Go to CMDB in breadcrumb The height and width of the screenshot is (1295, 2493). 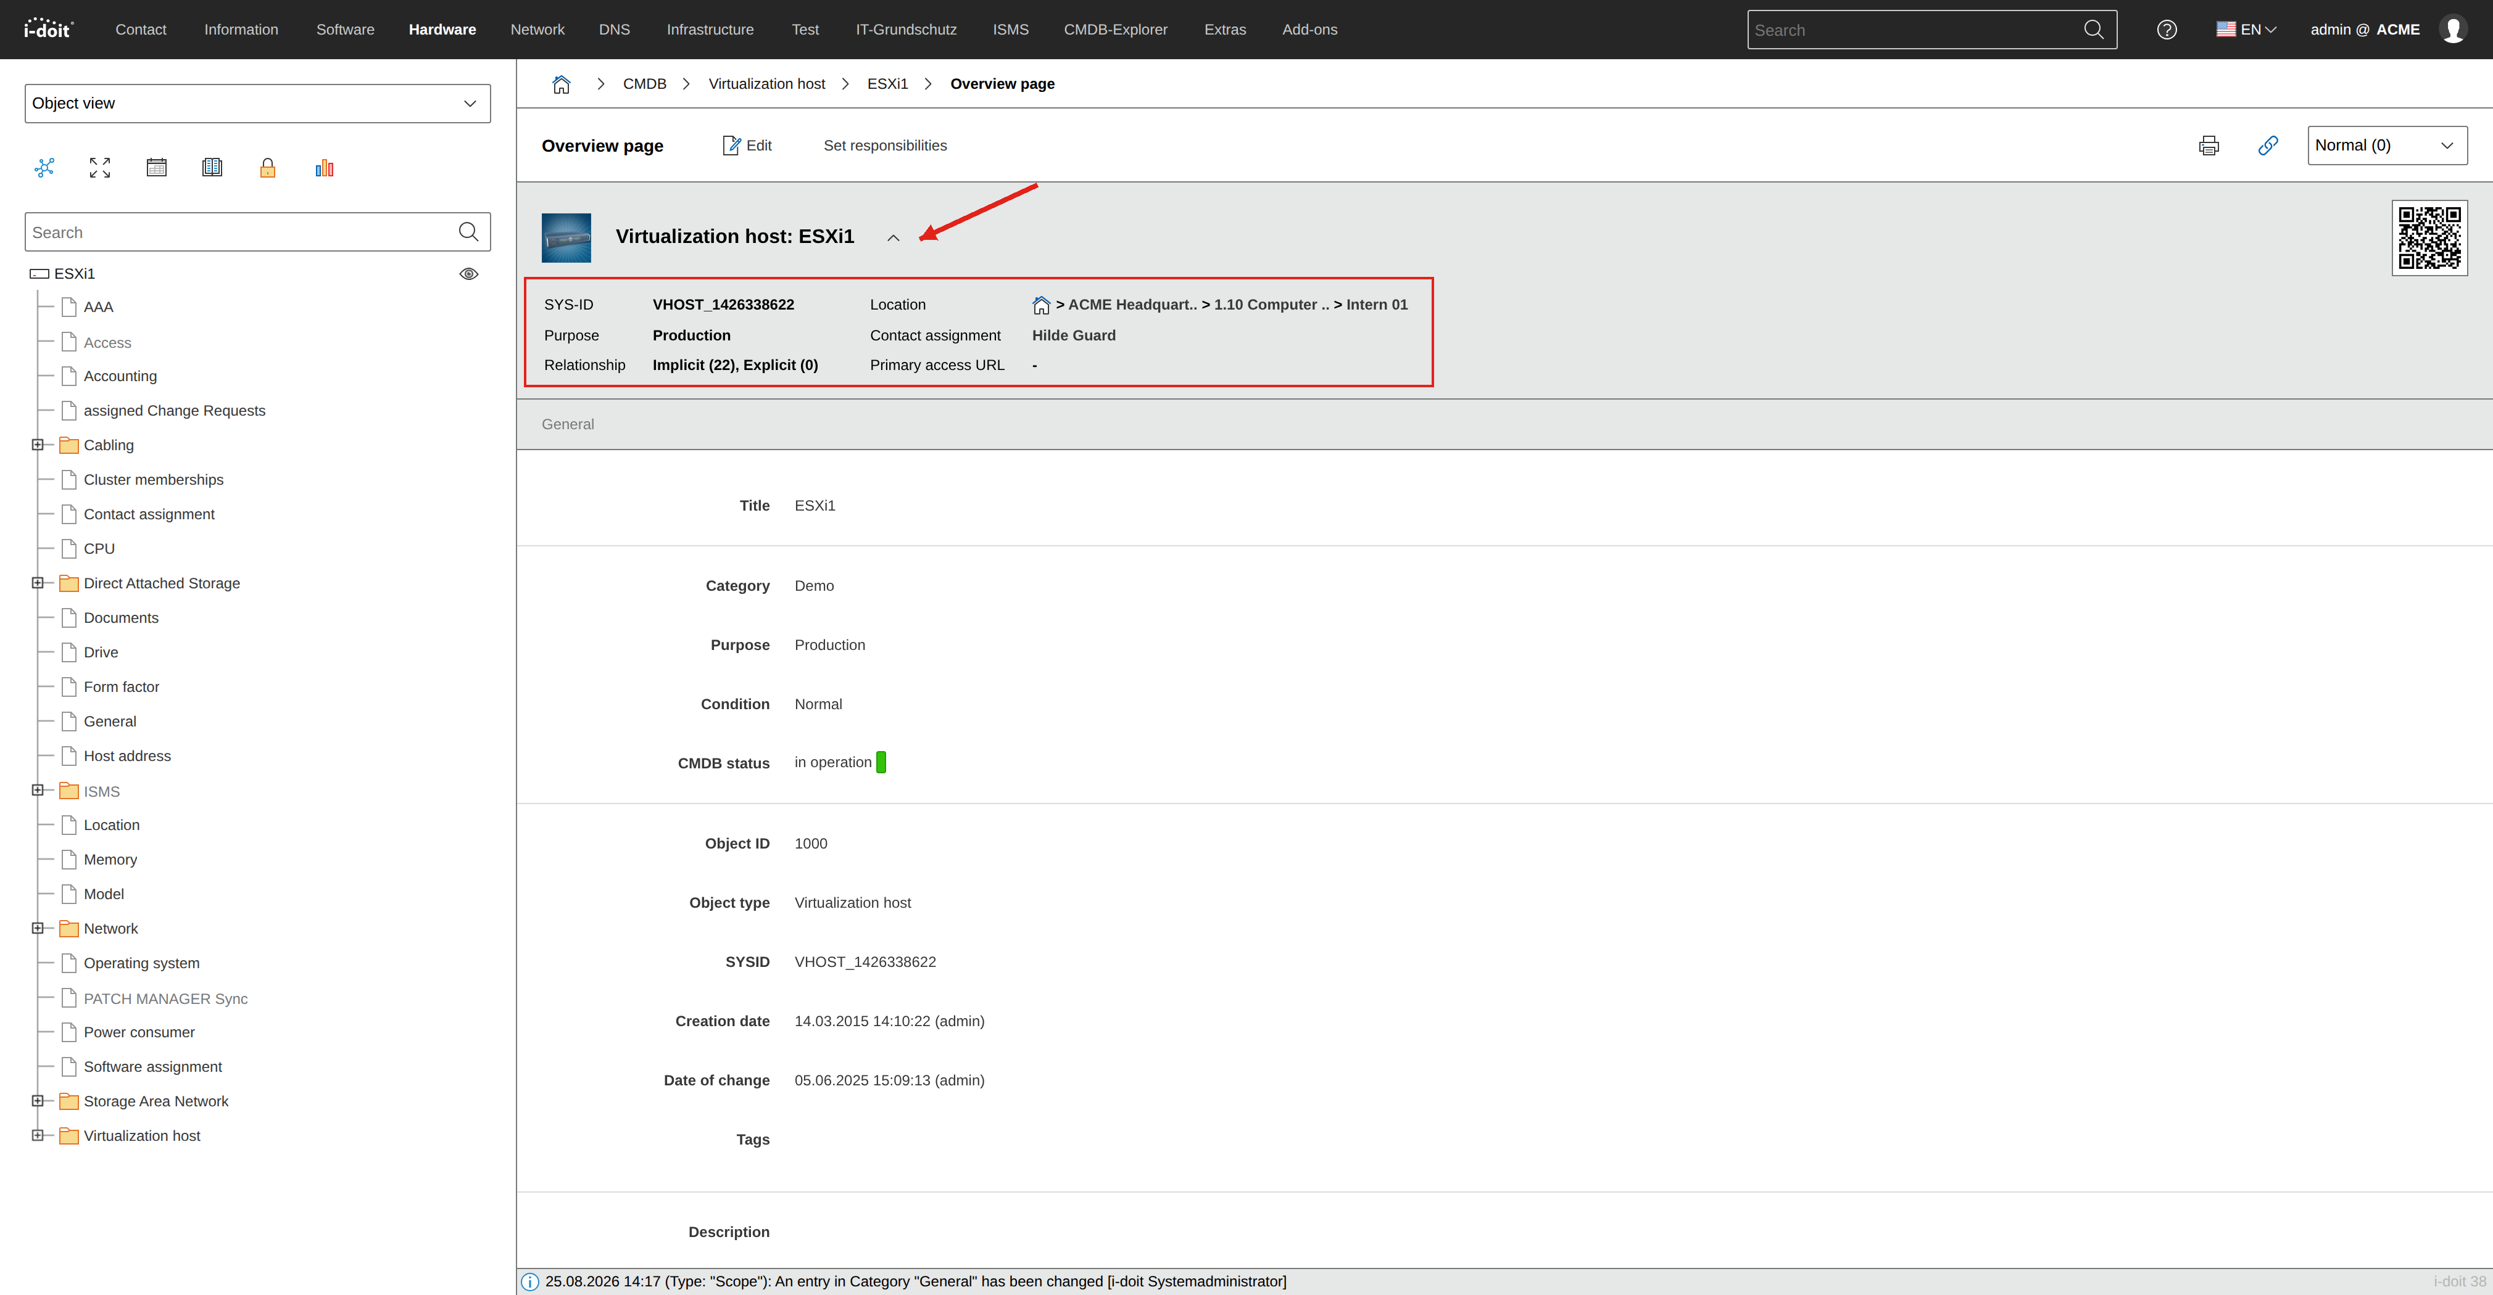(x=645, y=84)
